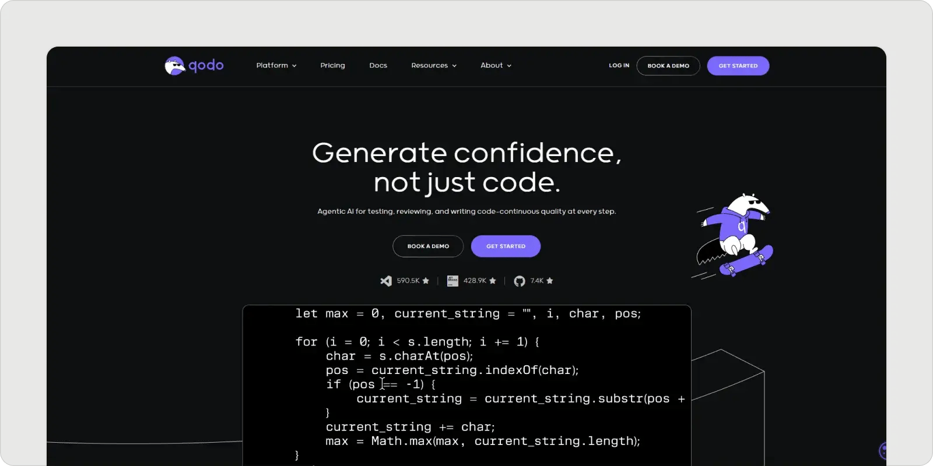Go to the Pricing page
This screenshot has width=933, height=466.
click(x=332, y=66)
